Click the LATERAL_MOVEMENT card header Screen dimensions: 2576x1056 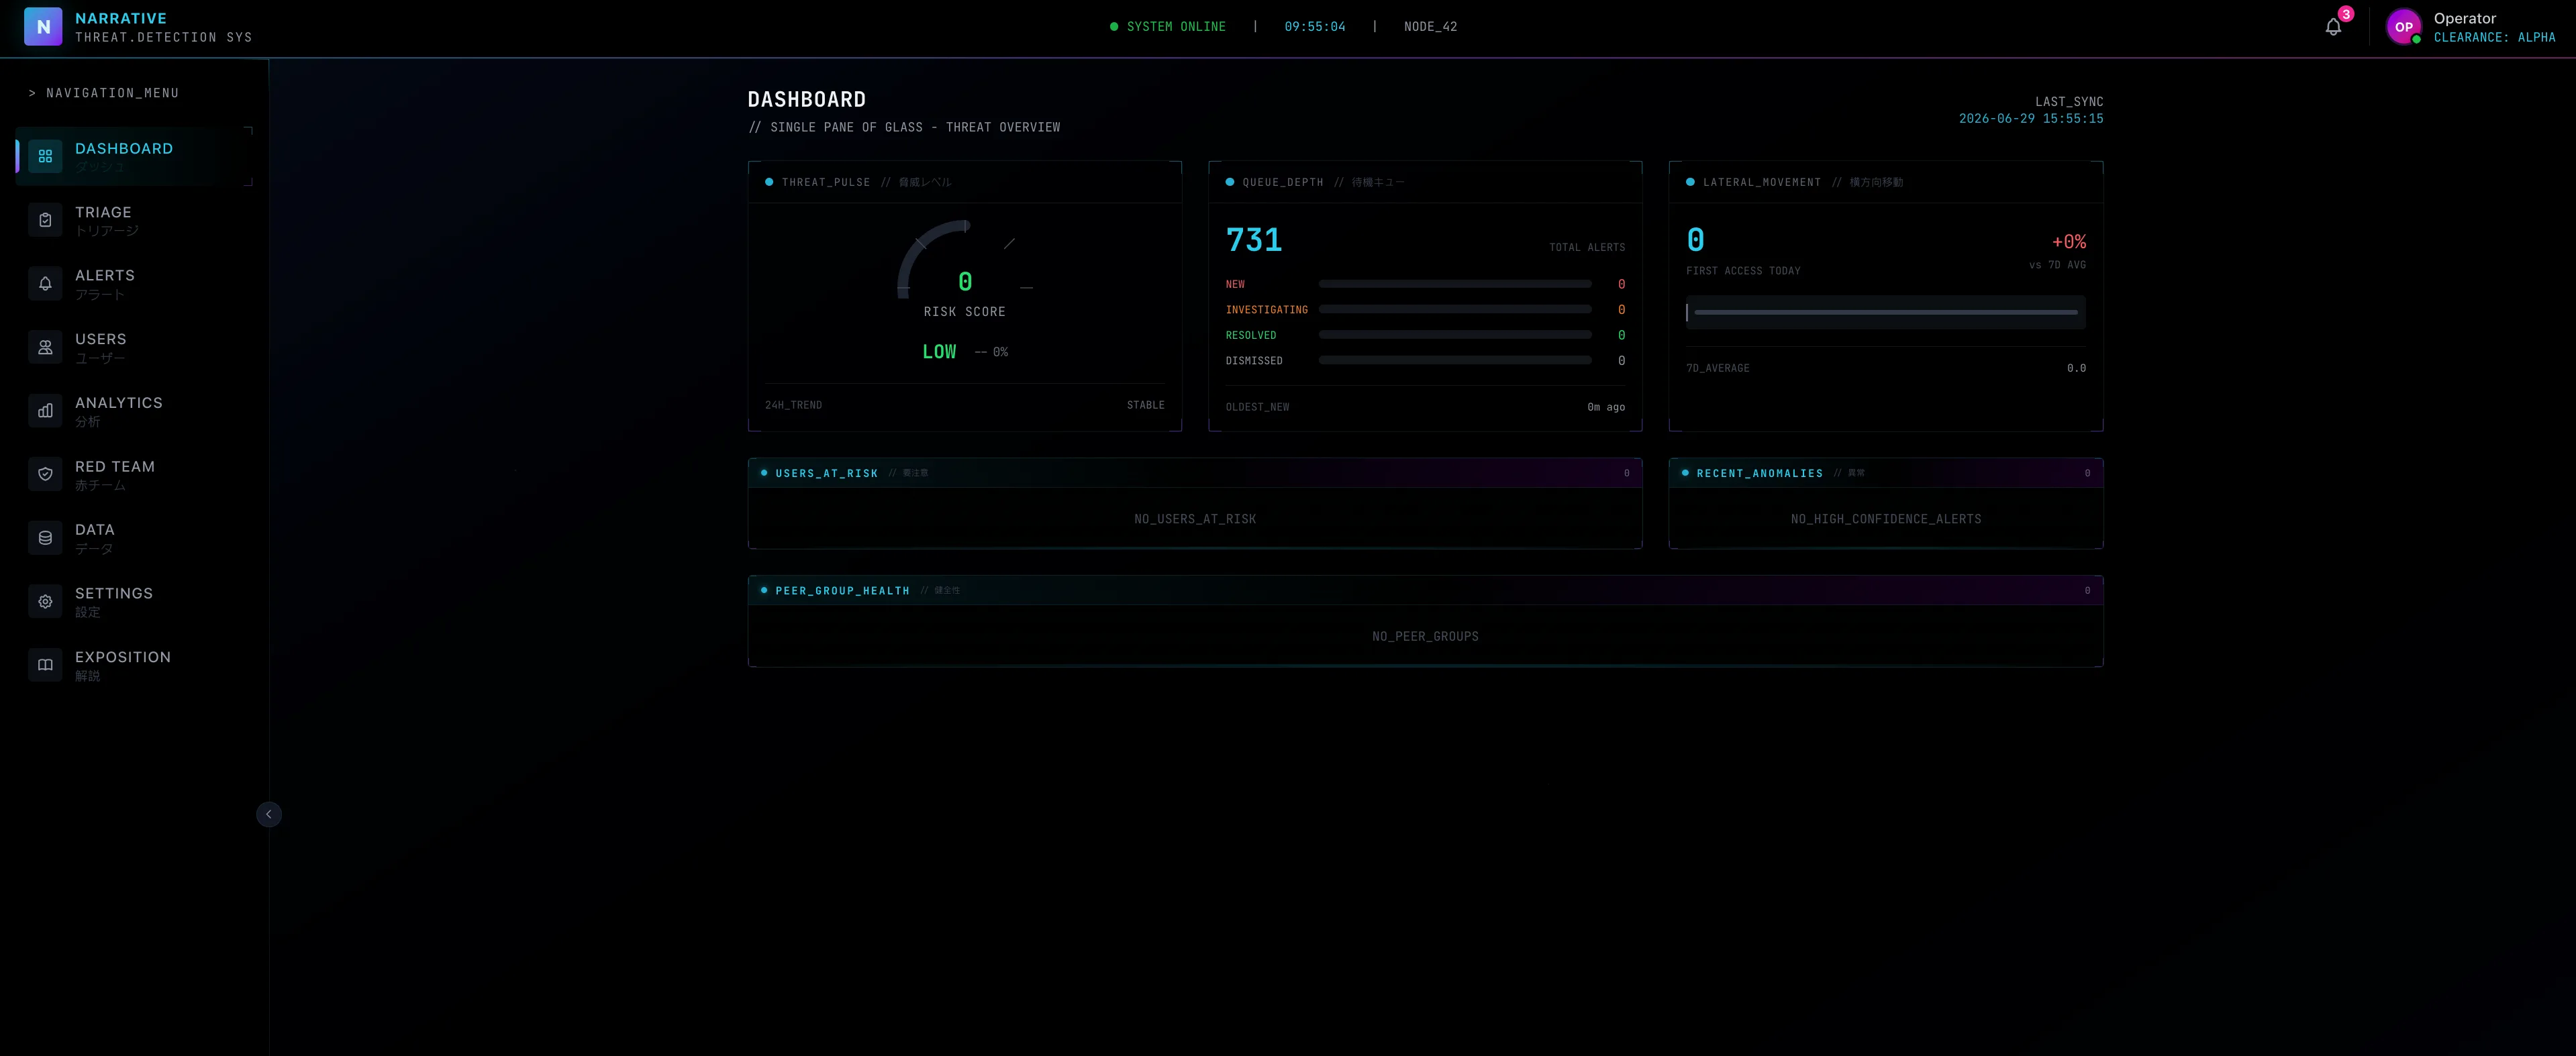(x=1886, y=182)
